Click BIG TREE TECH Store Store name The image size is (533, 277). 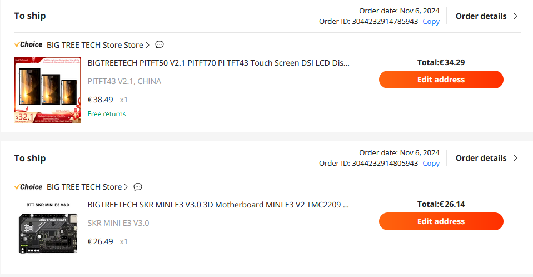pyautogui.click(x=95, y=45)
